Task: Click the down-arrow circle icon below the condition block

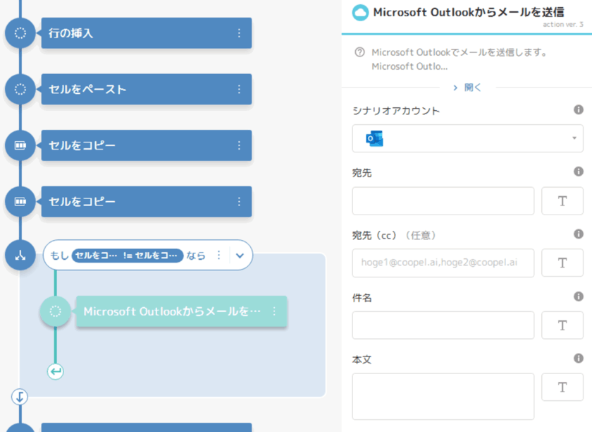Action: pos(20,397)
